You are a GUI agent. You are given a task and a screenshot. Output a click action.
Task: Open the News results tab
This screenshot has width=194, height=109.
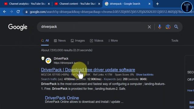[60, 41]
